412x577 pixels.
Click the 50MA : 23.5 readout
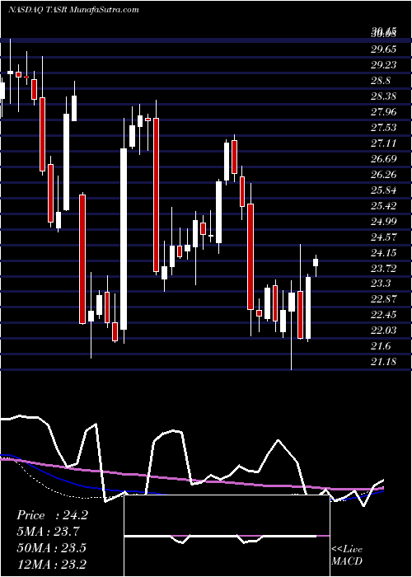point(51,548)
